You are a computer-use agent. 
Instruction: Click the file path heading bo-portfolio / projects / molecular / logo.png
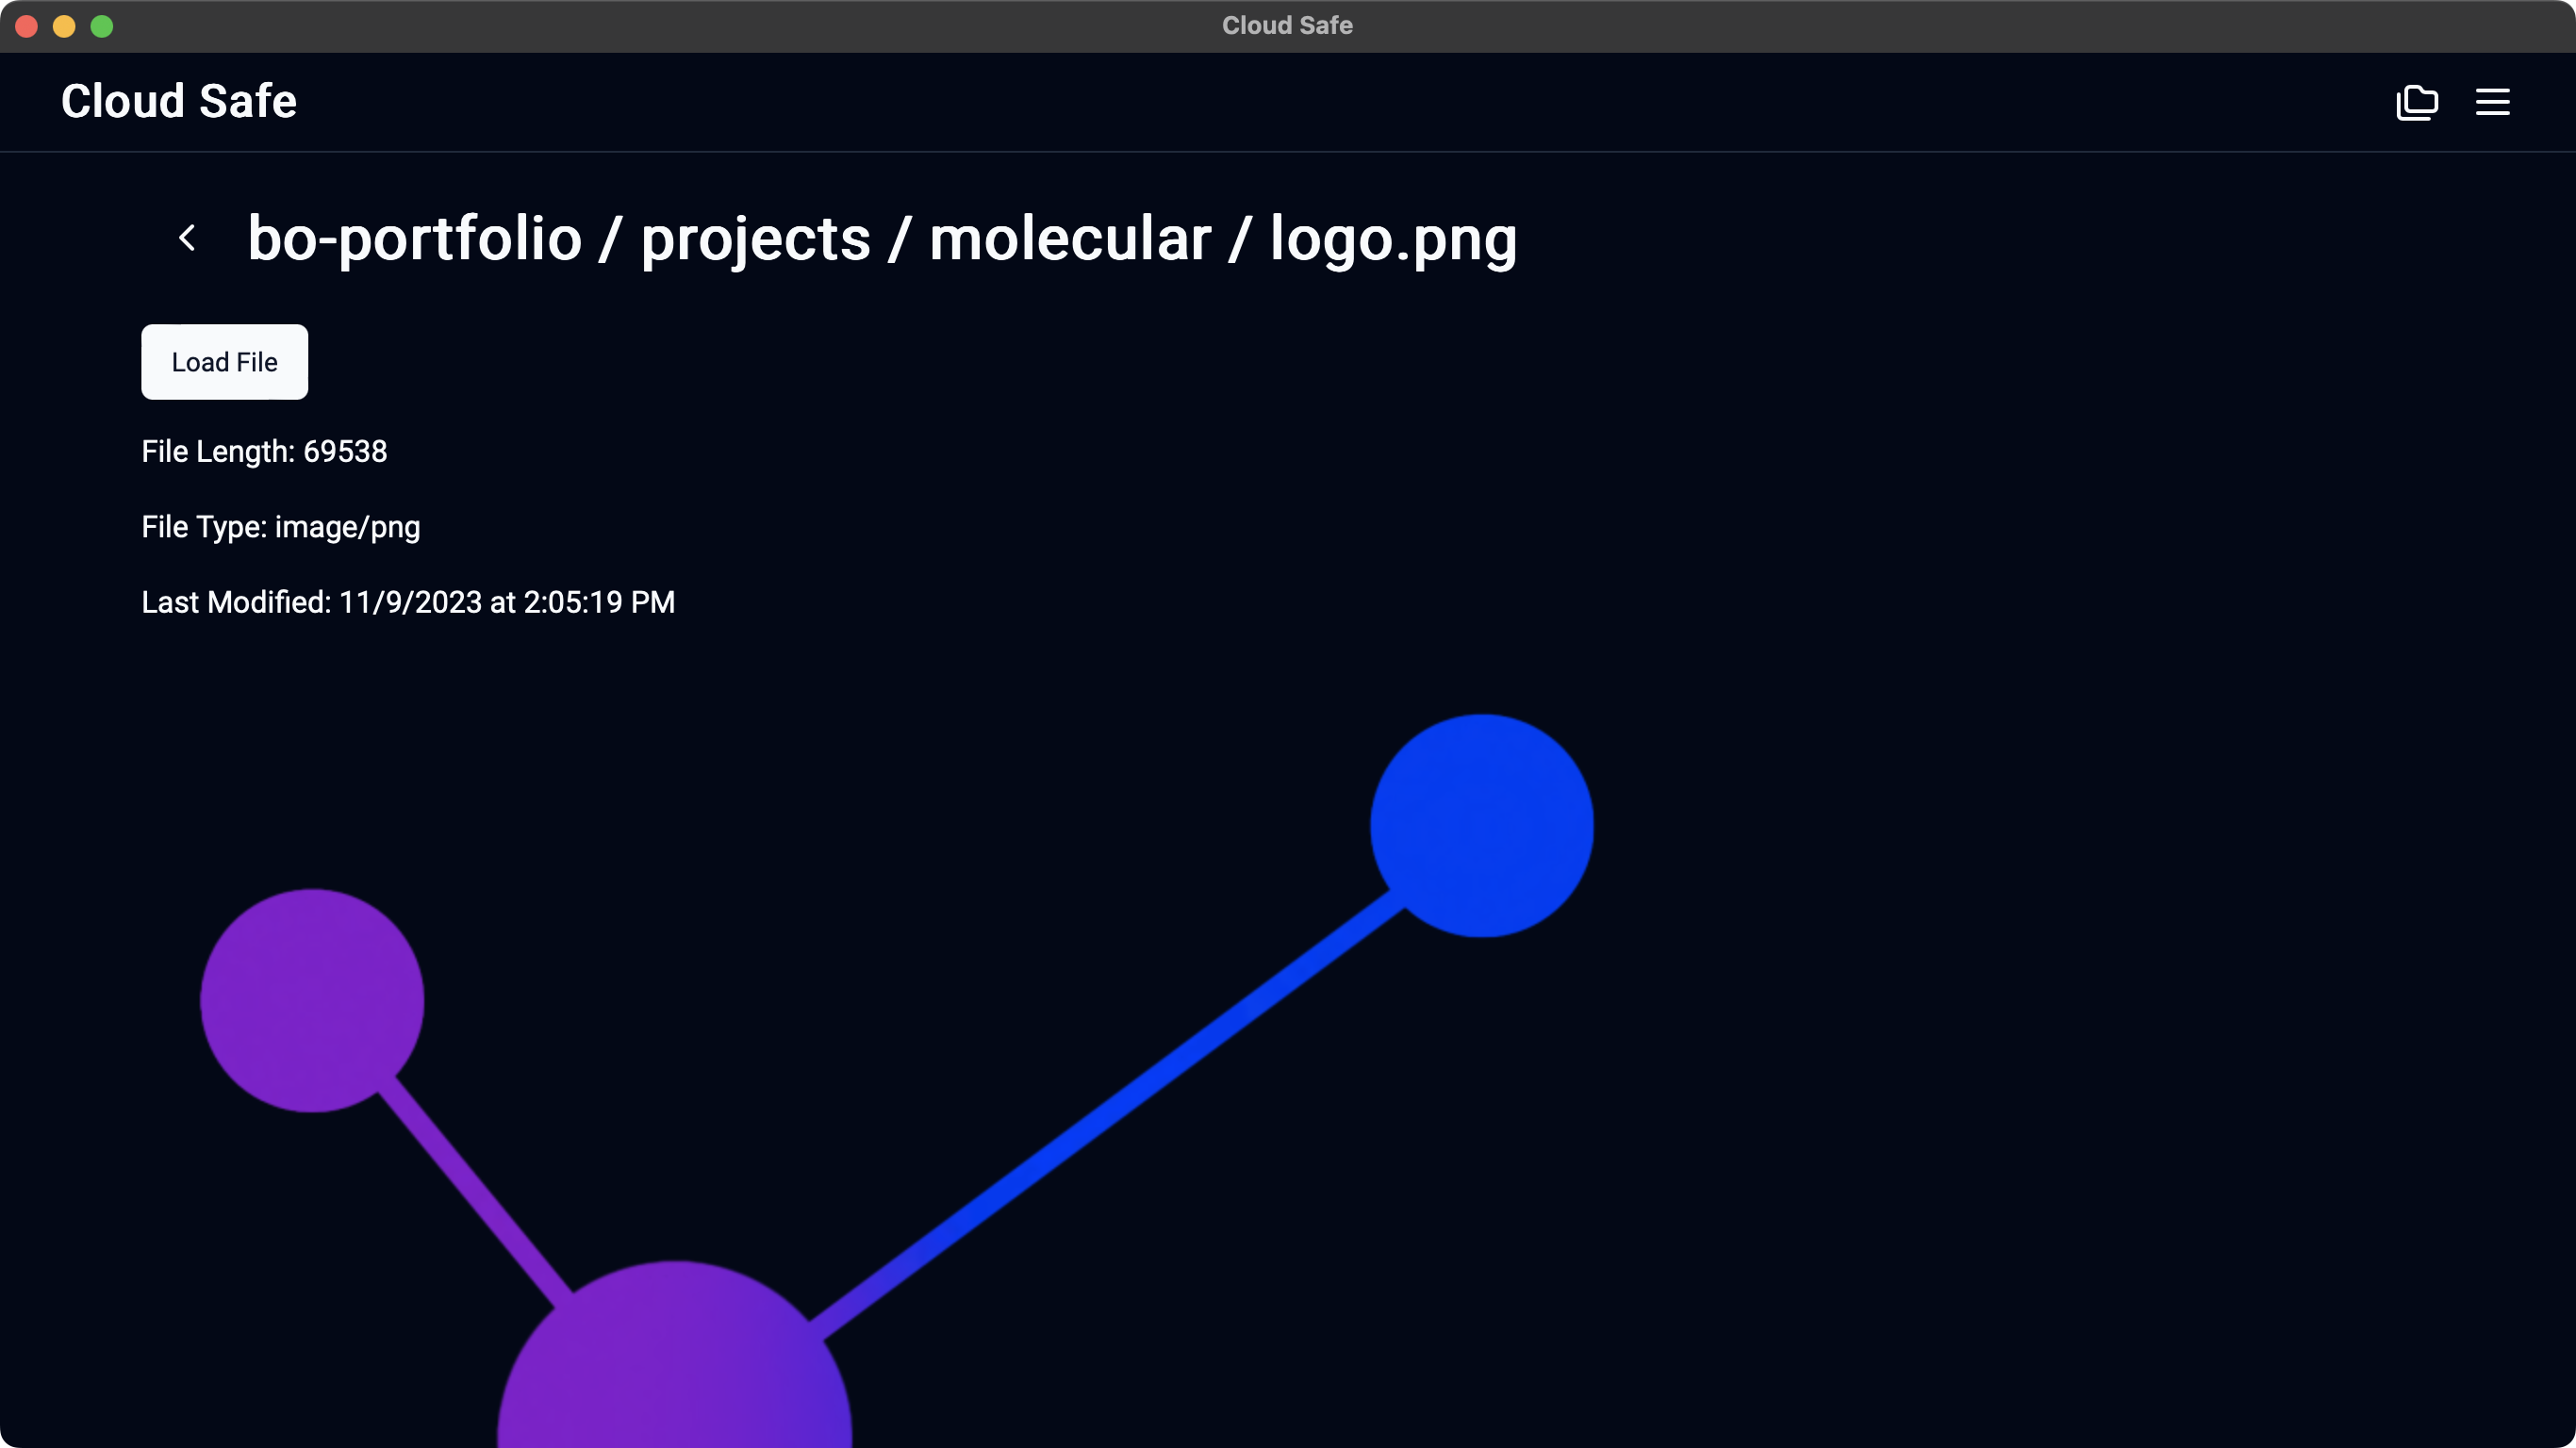(882, 240)
